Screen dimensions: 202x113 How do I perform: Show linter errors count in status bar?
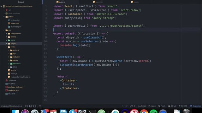(27, 106)
